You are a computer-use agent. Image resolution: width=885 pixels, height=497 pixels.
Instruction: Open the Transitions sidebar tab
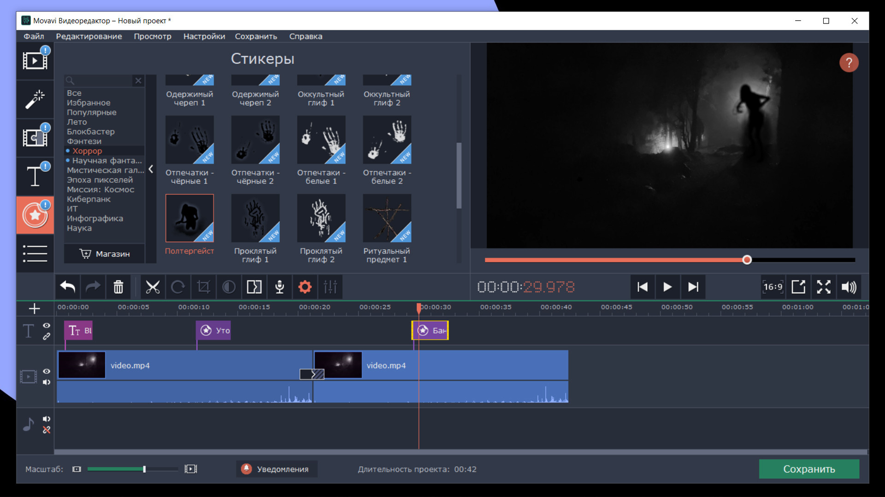tap(35, 138)
